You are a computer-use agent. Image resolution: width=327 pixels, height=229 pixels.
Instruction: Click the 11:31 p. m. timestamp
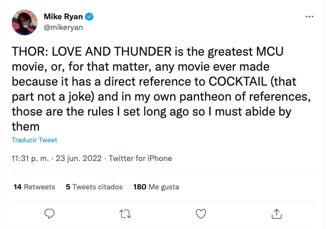click(x=30, y=158)
